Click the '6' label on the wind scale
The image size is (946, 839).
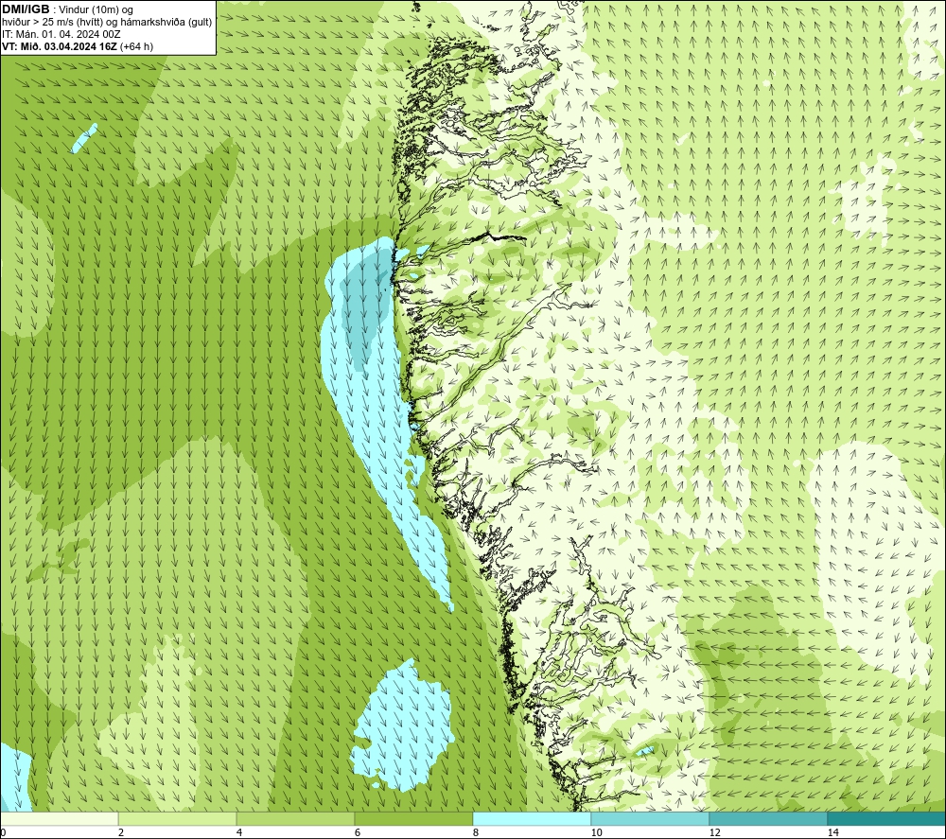(358, 832)
